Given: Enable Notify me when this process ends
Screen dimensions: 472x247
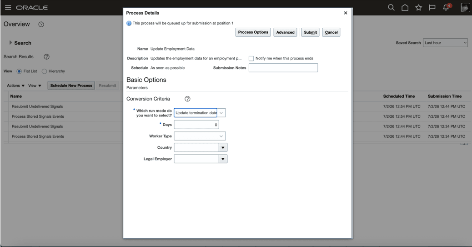Looking at the screenshot, I should tap(251, 58).
